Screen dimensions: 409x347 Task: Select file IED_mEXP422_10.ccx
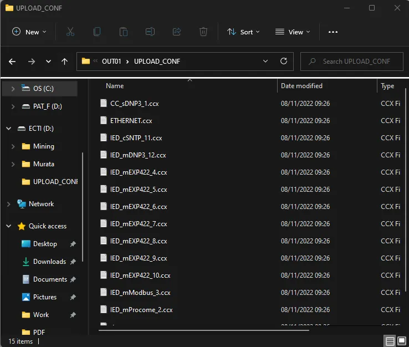(140, 275)
